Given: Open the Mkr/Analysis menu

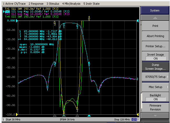Looking at the screenshot, I should click(x=71, y=4).
